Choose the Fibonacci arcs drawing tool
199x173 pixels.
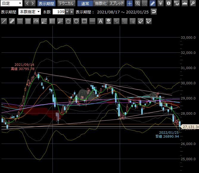[x=36, y=21]
